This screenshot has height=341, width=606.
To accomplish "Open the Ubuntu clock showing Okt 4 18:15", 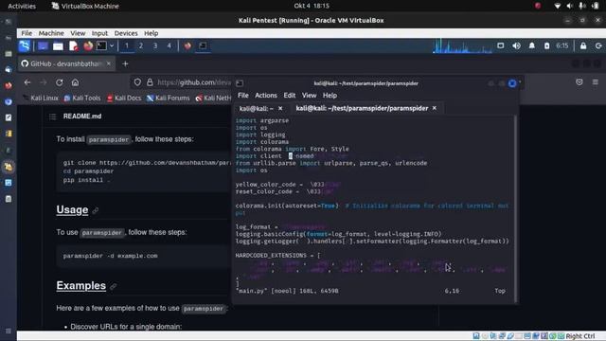I will tap(312, 6).
